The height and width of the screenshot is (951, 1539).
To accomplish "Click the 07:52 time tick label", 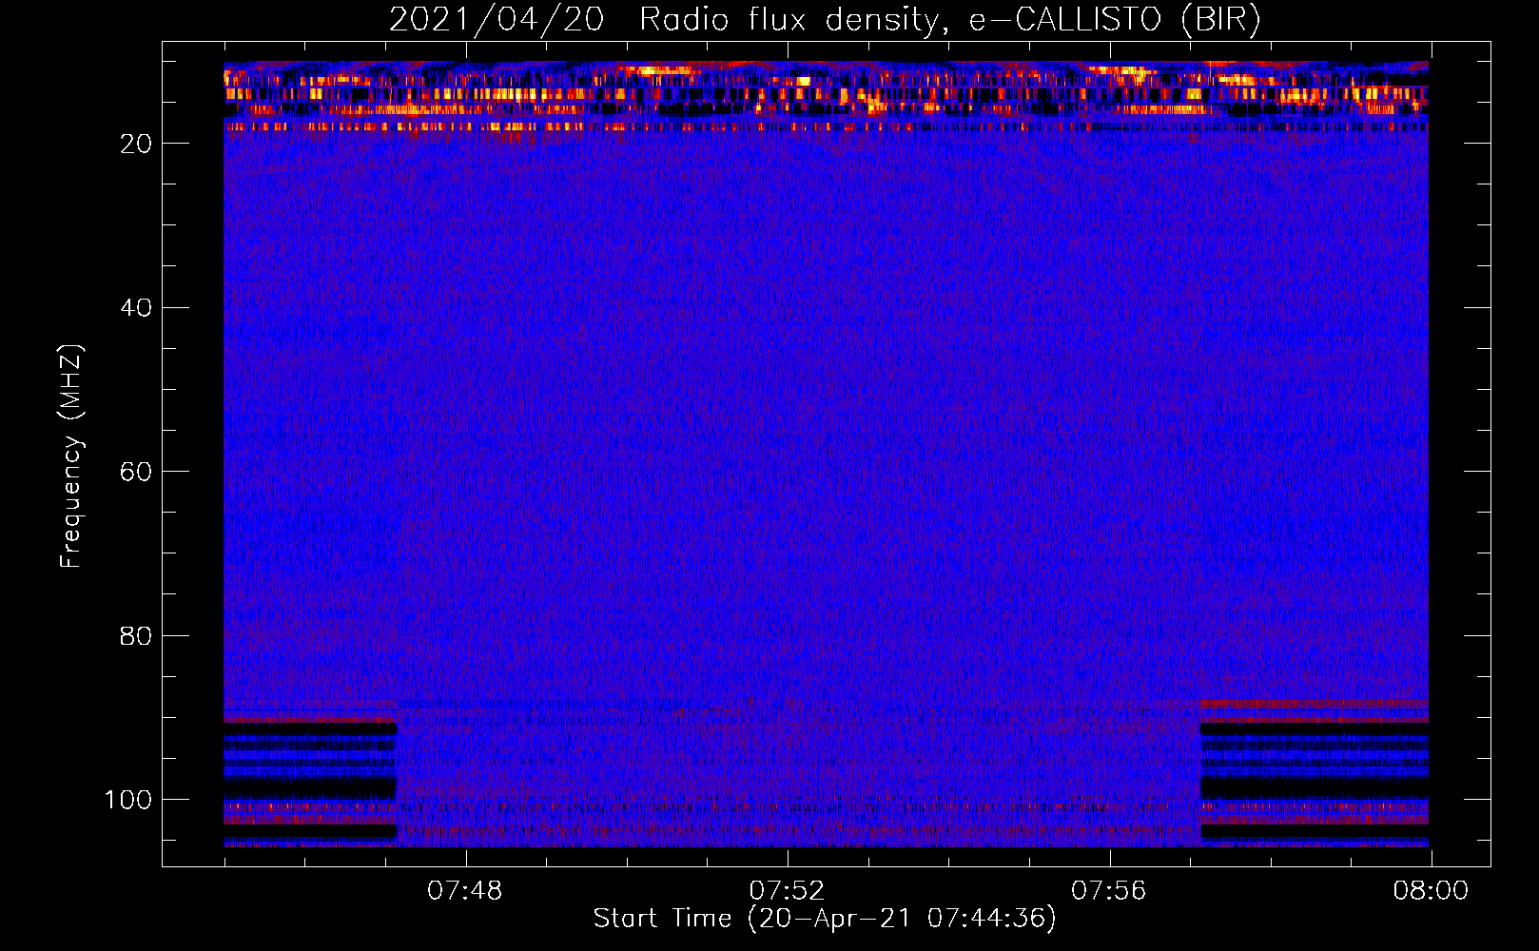I will click(x=787, y=891).
